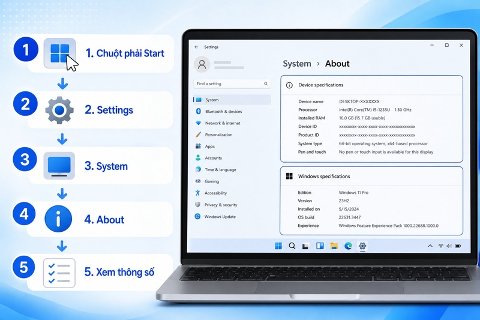The height and width of the screenshot is (320, 480).
Task: Click the Wi-Fi icon in system tray
Action: [441, 246]
